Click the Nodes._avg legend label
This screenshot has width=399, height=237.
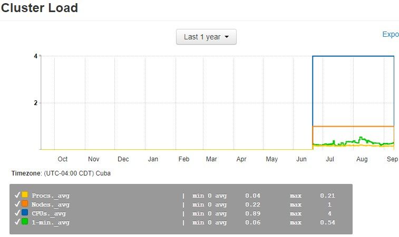(51, 205)
